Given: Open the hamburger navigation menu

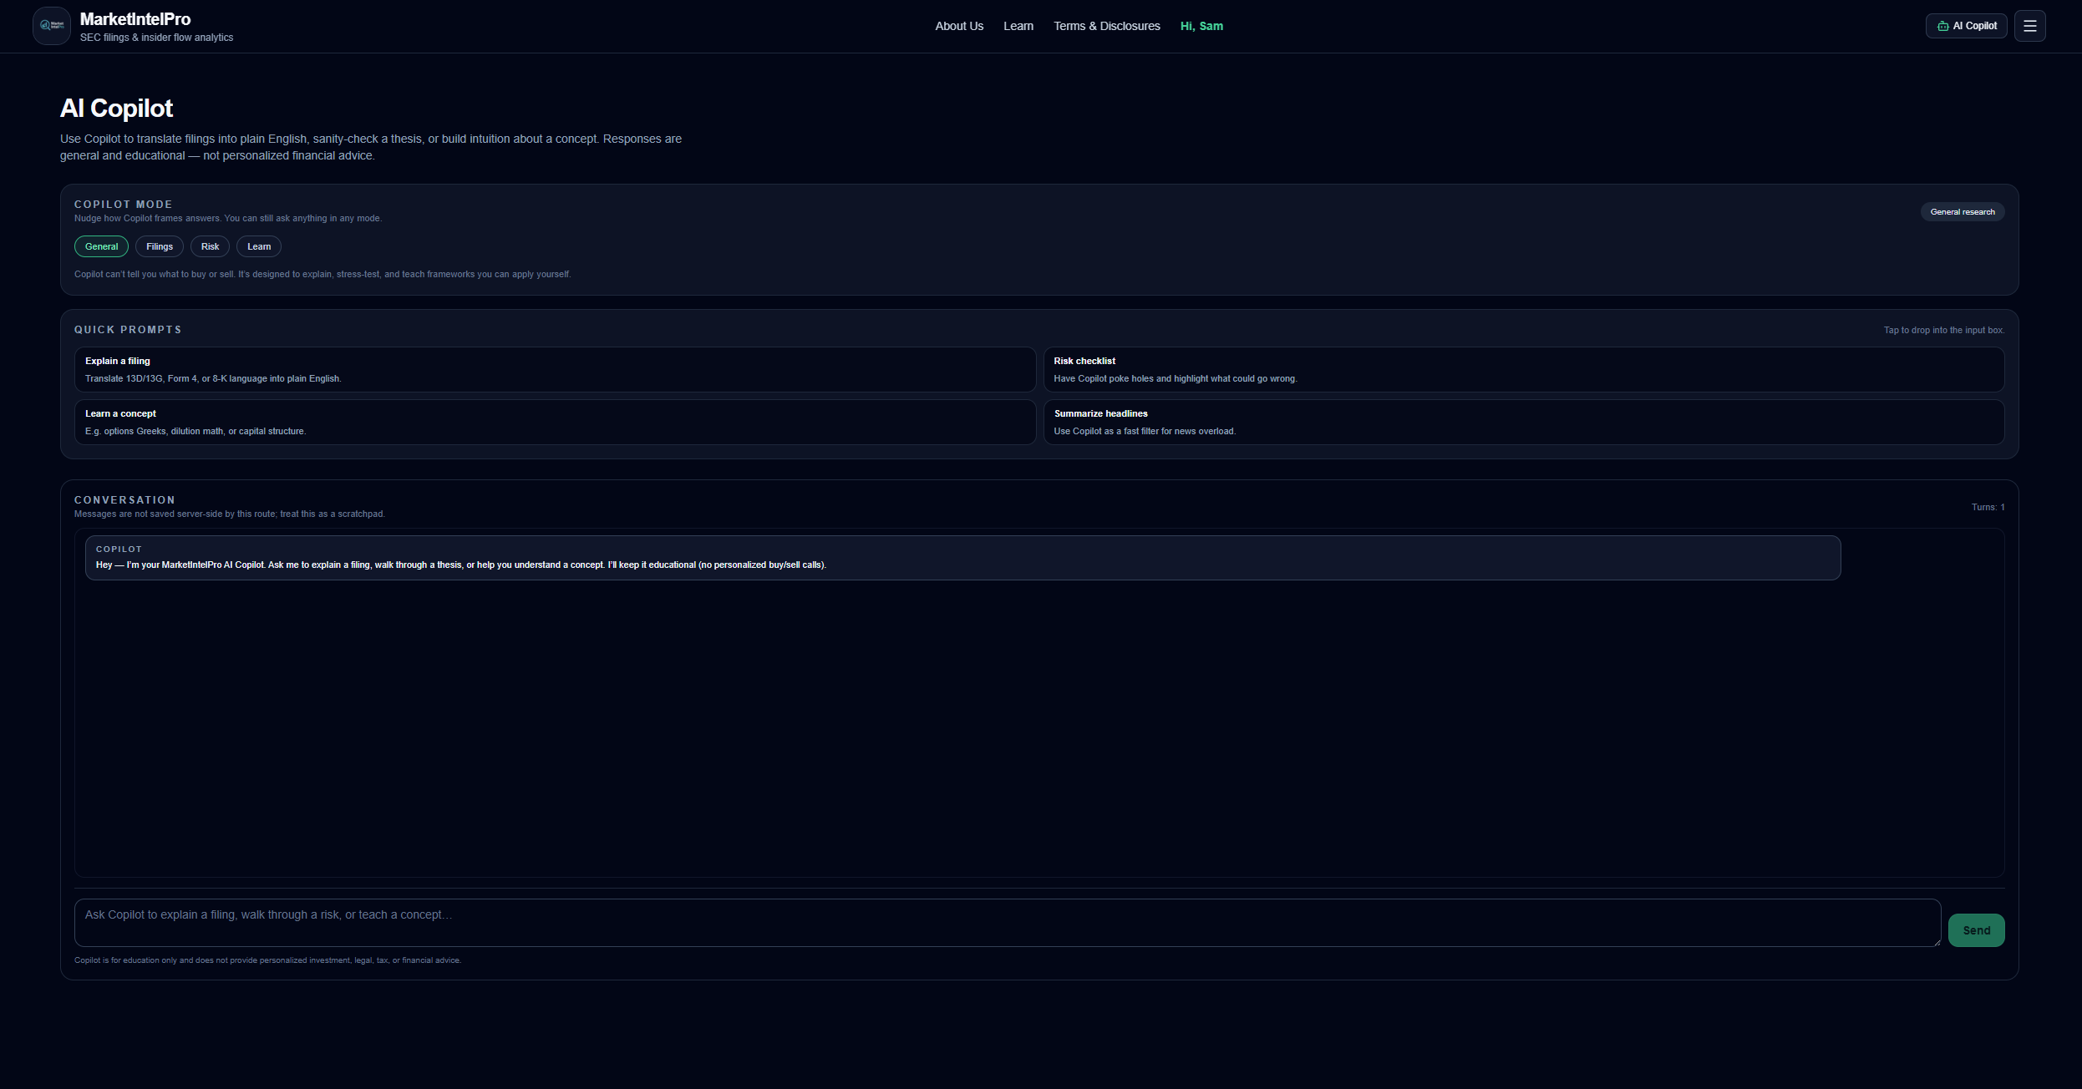Looking at the screenshot, I should click(x=2030, y=25).
